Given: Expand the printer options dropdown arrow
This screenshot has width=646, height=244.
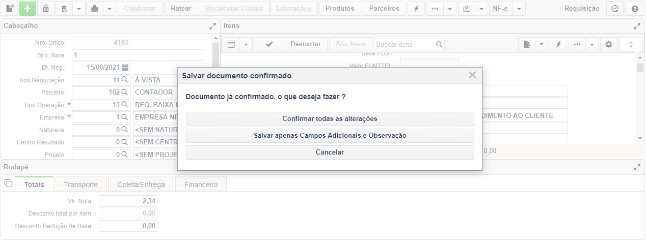Looking at the screenshot, I should 109,9.
